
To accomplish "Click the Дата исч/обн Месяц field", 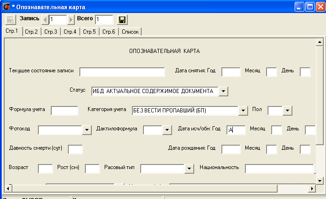I will tap(277, 130).
